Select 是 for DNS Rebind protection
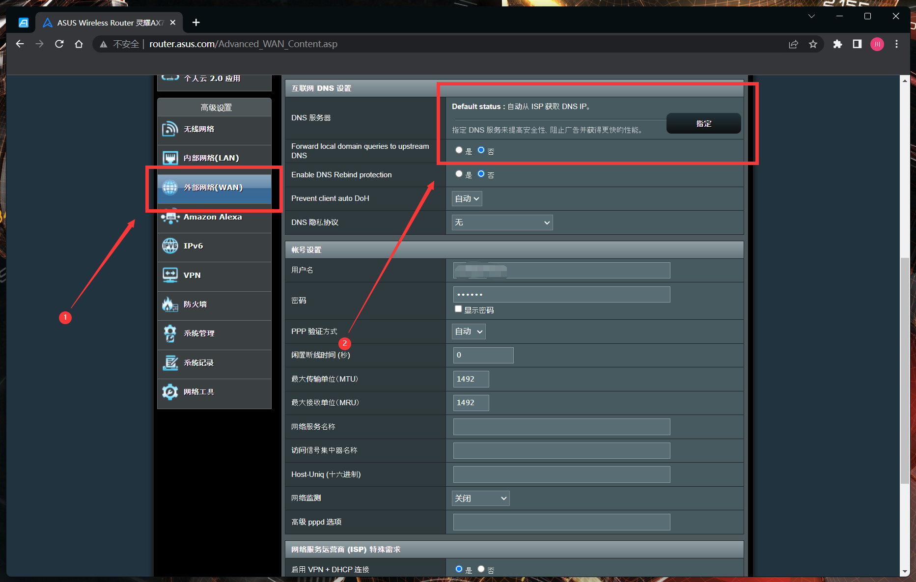The image size is (916, 582). tap(459, 174)
